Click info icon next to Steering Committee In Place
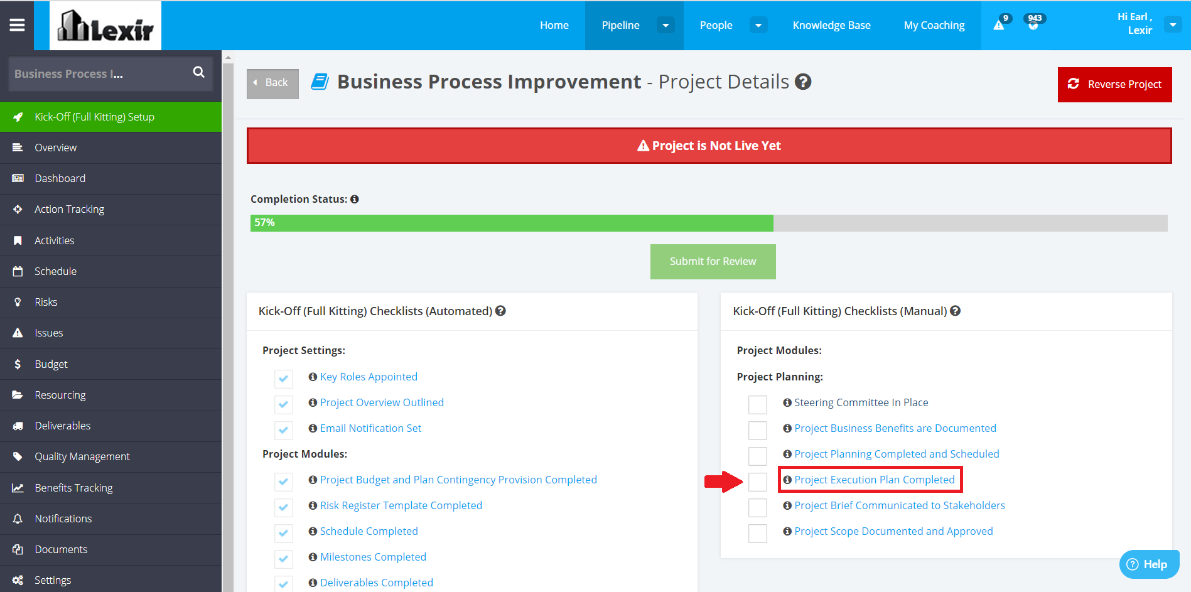Image resolution: width=1191 pixels, height=592 pixels. (x=787, y=402)
